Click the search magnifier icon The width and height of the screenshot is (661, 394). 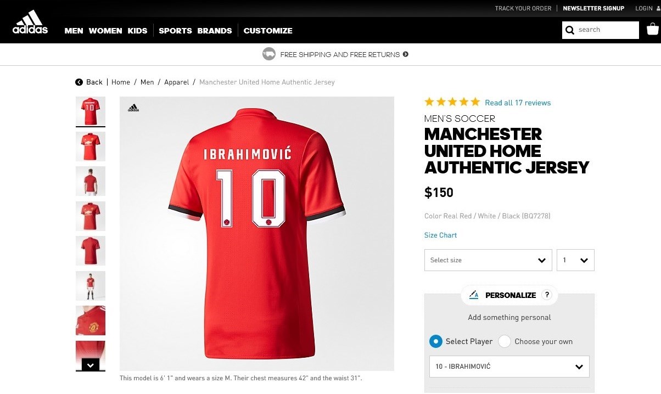[x=570, y=30]
